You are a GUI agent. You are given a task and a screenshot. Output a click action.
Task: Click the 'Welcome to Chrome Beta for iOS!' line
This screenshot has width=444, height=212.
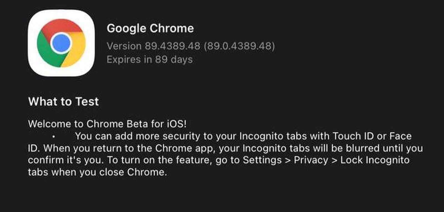click(x=107, y=124)
